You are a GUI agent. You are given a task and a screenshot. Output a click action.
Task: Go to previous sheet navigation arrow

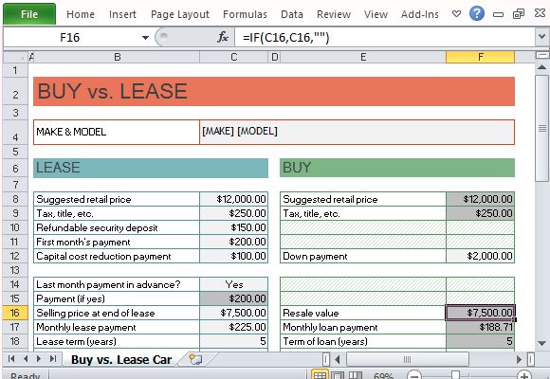[x=26, y=359]
